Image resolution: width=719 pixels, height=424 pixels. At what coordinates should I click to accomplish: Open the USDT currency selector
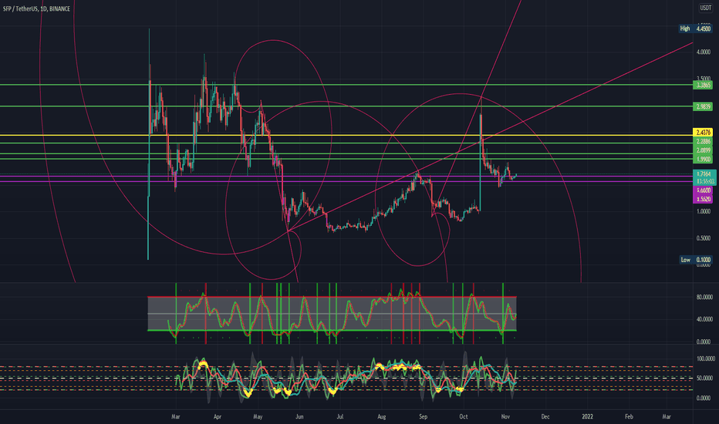(705, 8)
